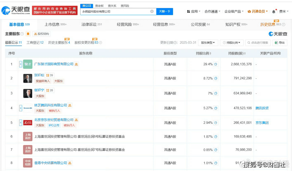Click the Tencent logo of 林芝腾讯科技
This screenshot has height=171, width=292.
pos(28,108)
